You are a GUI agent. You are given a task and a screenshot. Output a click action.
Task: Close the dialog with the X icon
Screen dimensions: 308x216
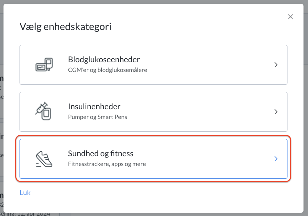(x=290, y=17)
